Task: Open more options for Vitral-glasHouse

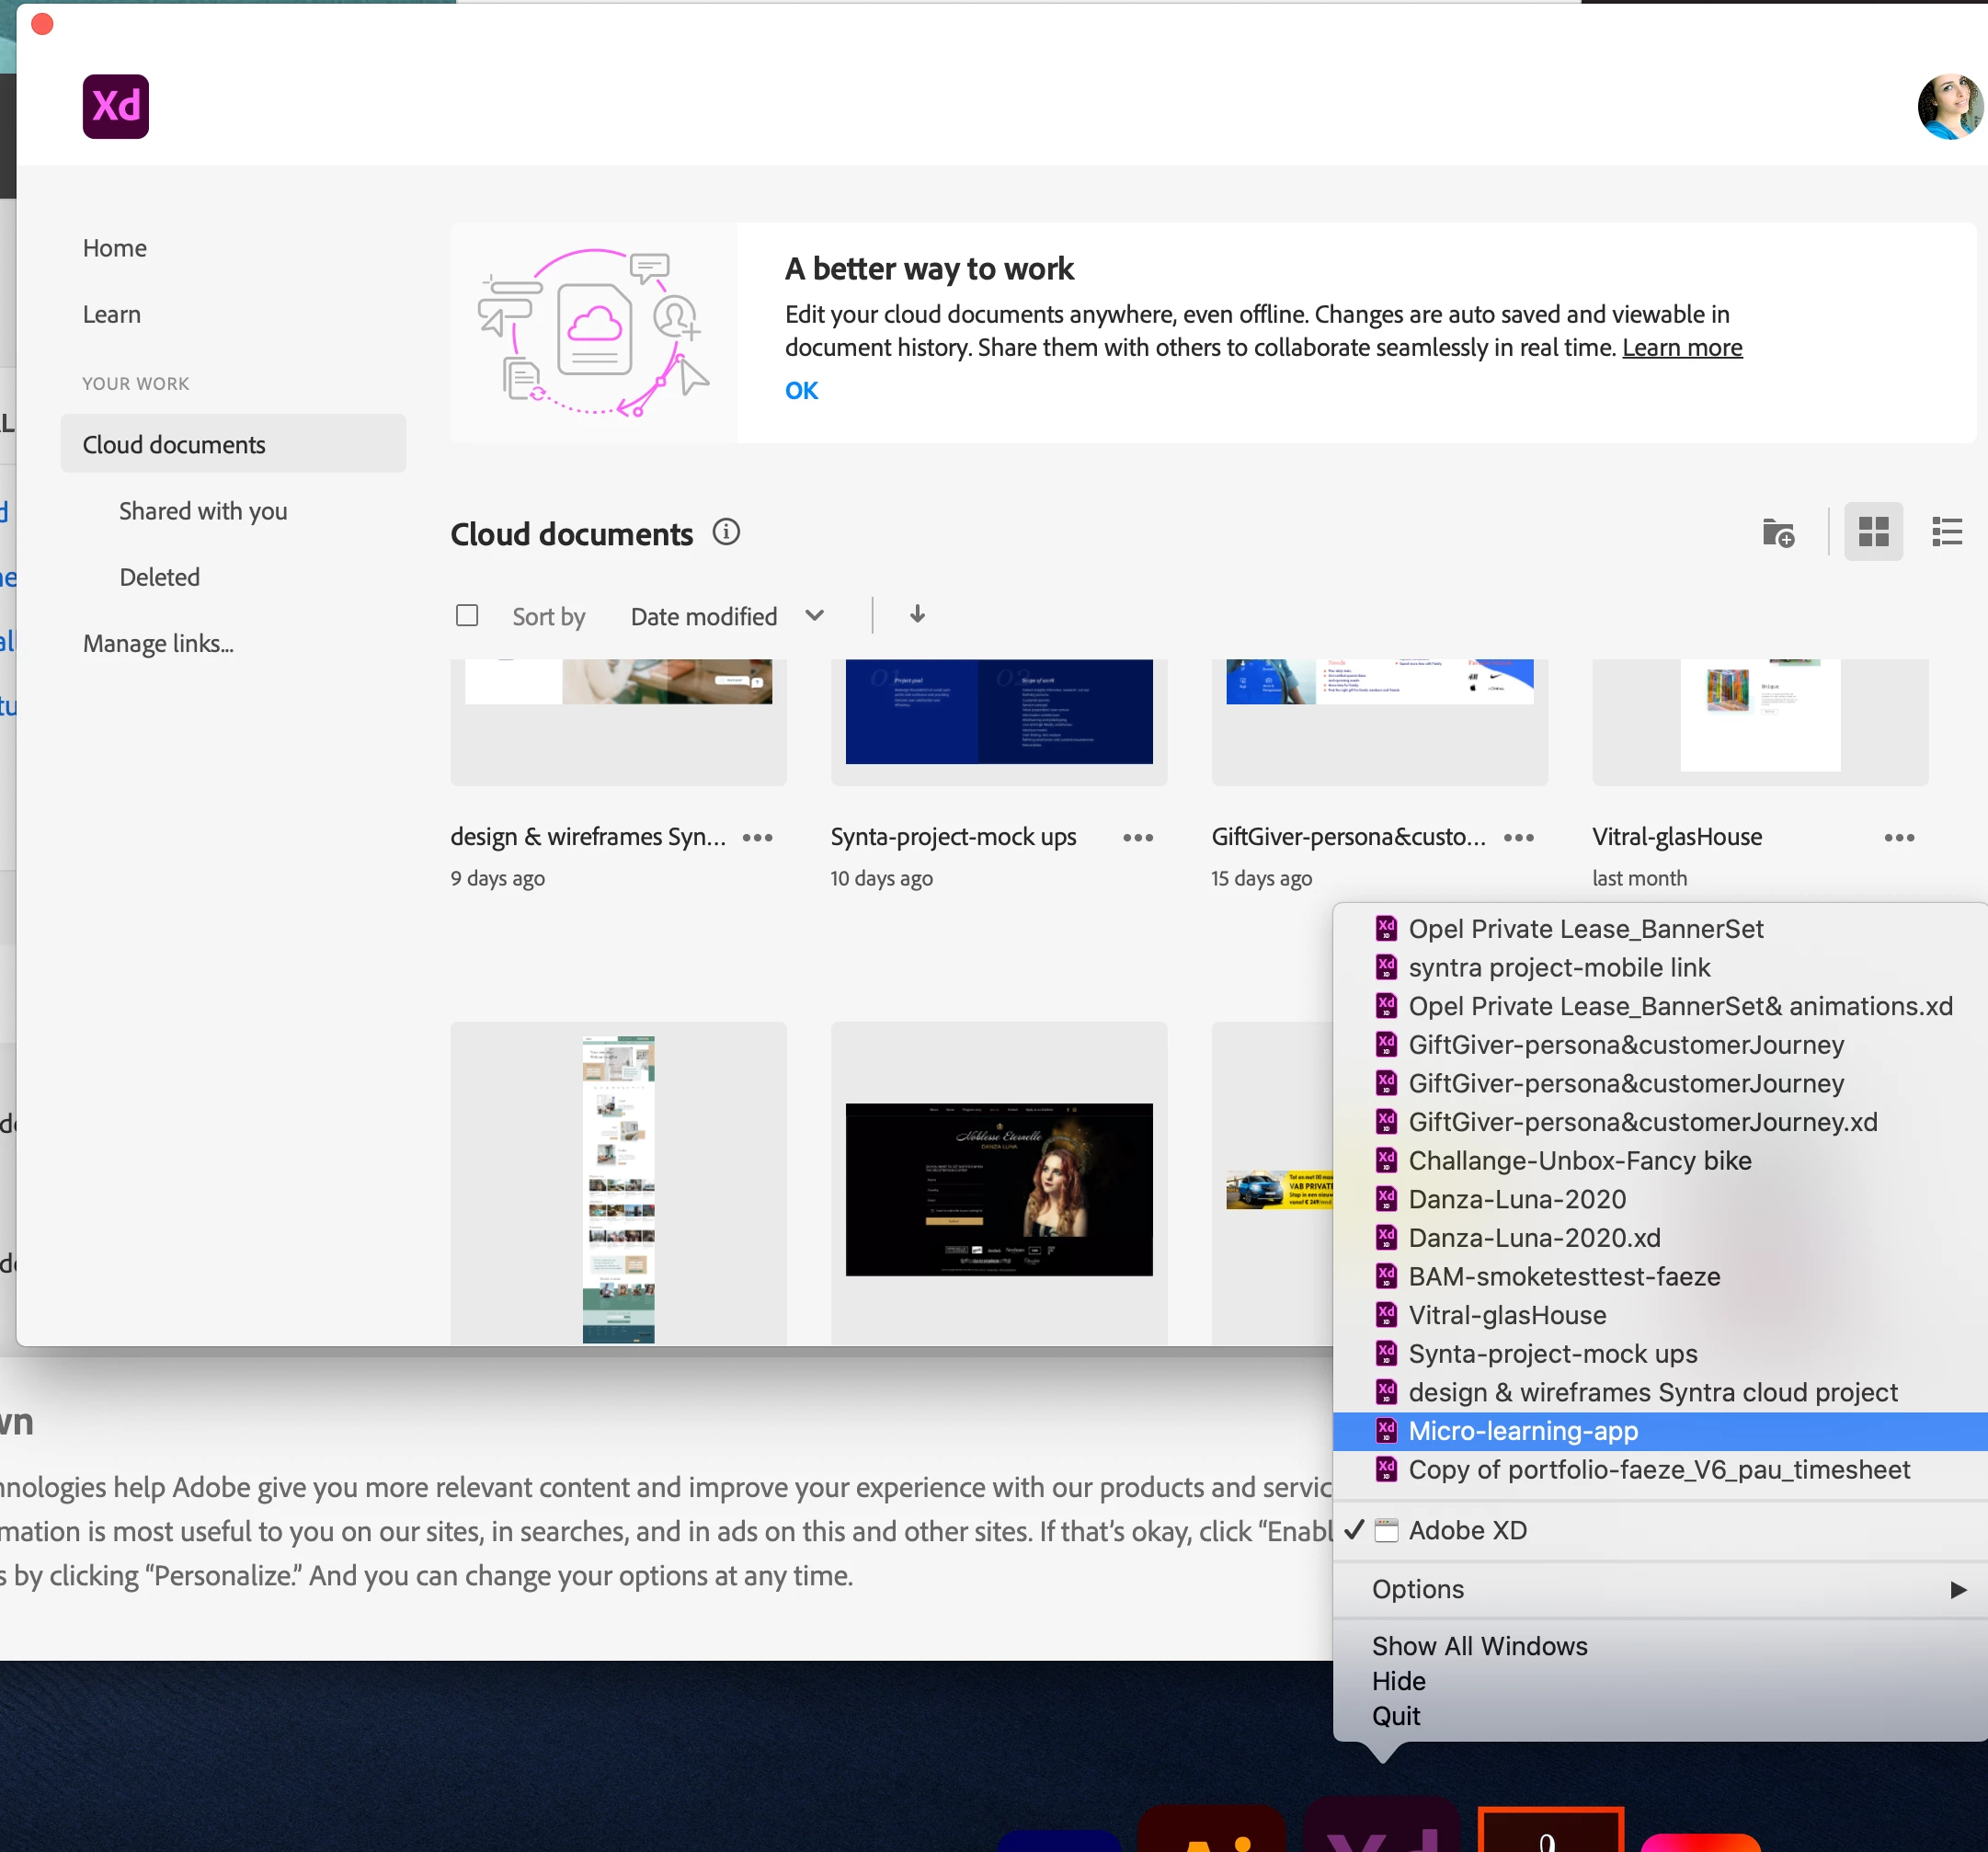Action: [1898, 838]
